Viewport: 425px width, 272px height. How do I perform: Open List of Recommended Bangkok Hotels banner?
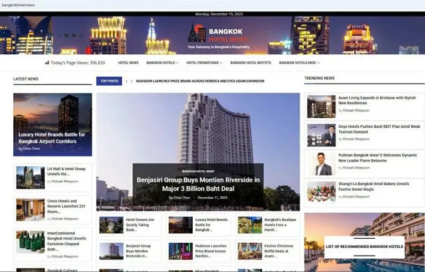364,246
